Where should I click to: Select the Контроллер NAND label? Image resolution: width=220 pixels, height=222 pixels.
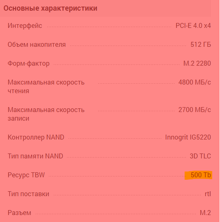36,137
